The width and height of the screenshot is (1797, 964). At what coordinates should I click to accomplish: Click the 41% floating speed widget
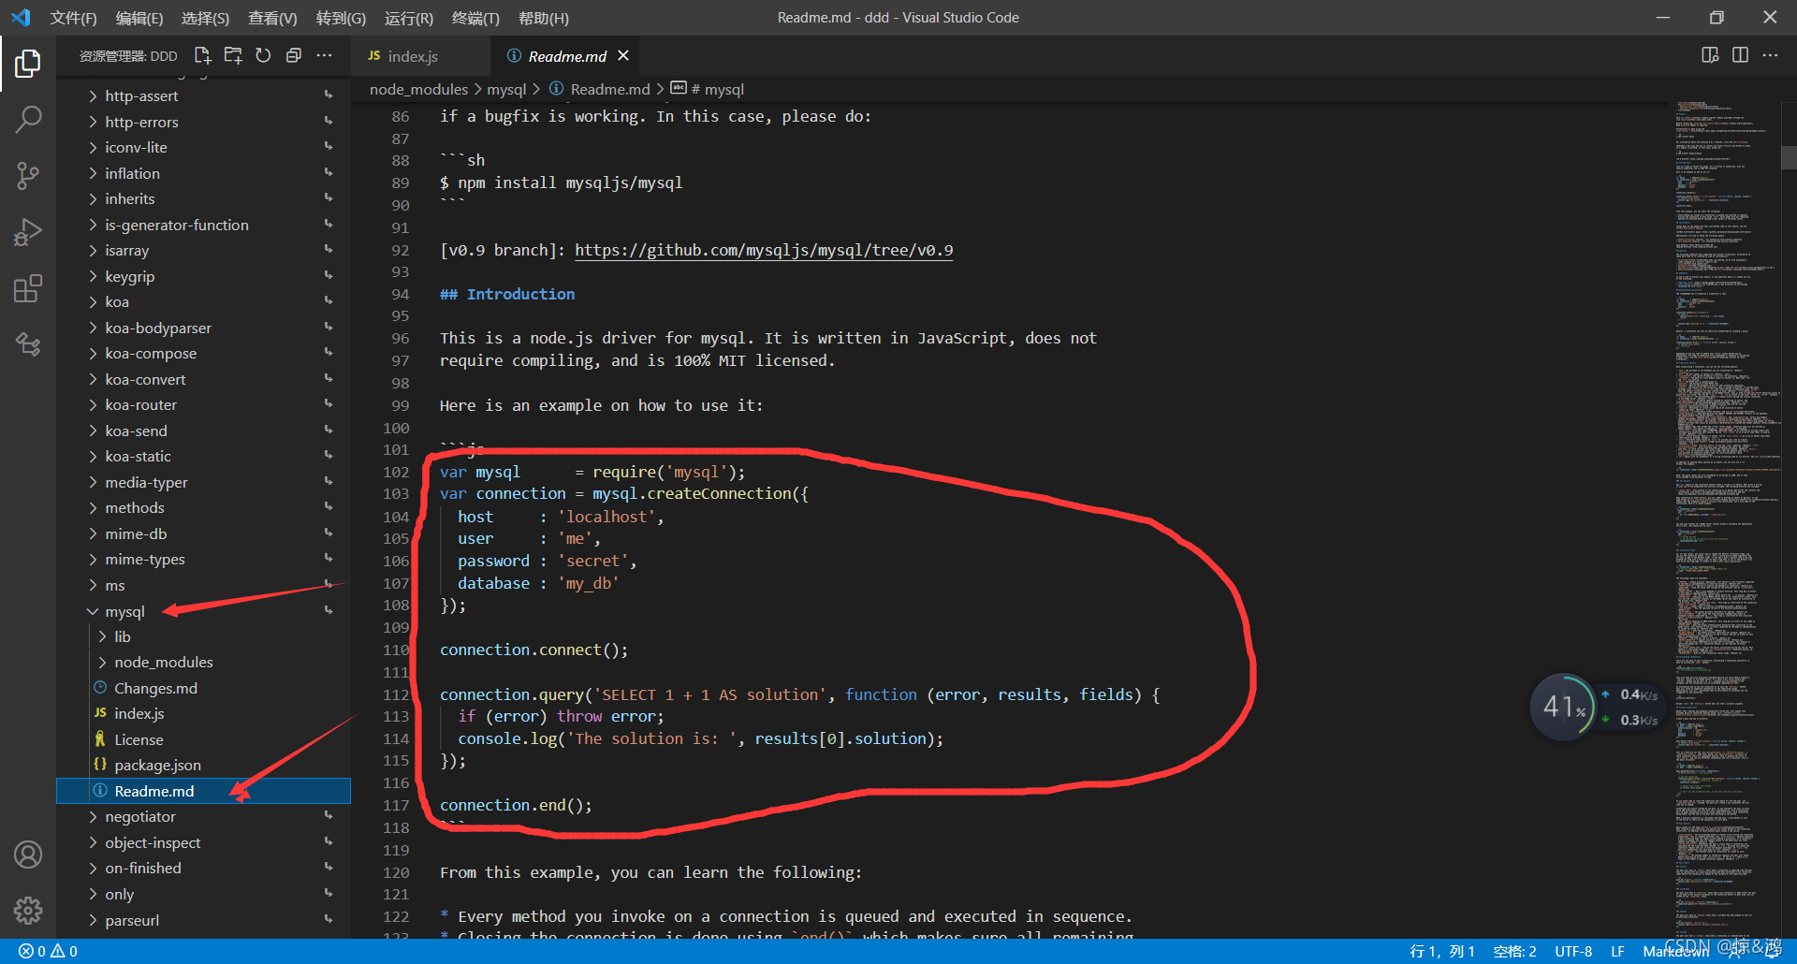1562,707
